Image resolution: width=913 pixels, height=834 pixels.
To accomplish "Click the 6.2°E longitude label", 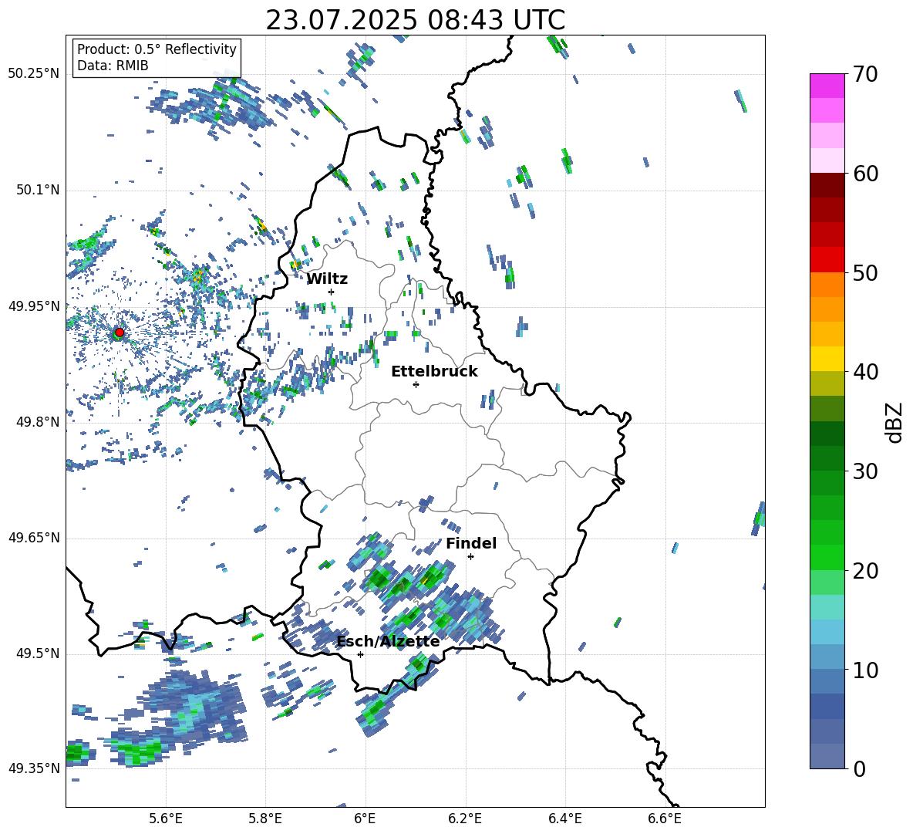I will 465,819.
